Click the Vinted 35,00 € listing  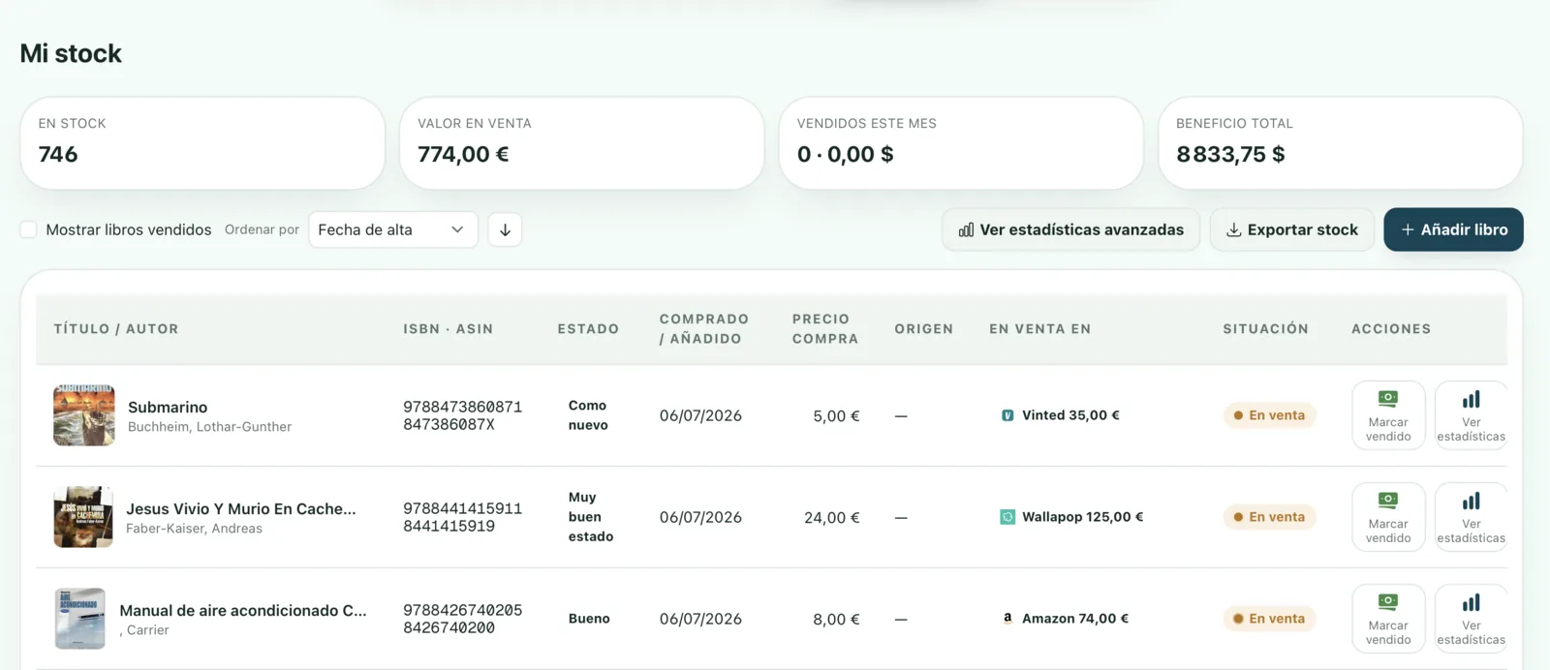(x=1060, y=415)
